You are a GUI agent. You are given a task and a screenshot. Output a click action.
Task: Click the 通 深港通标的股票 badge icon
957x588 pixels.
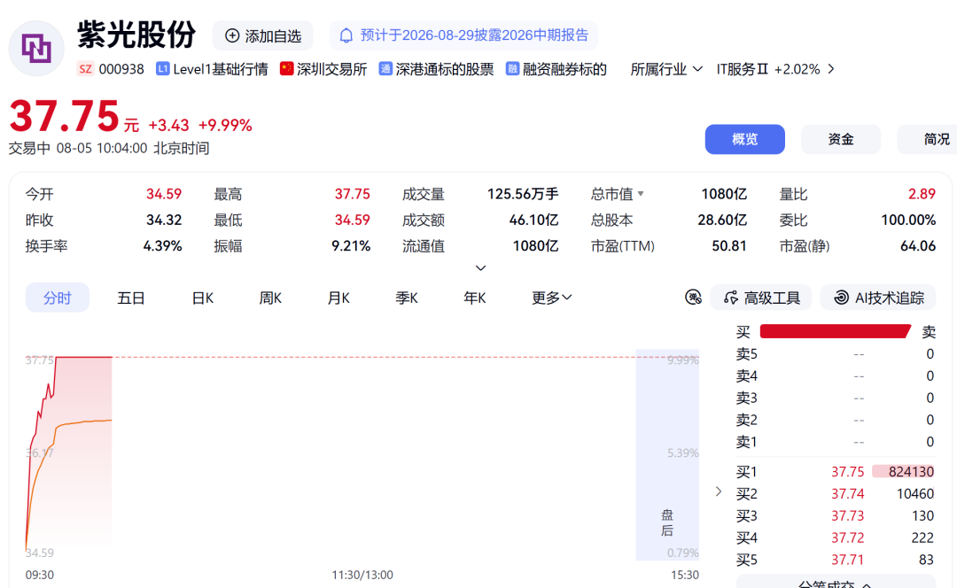[385, 69]
